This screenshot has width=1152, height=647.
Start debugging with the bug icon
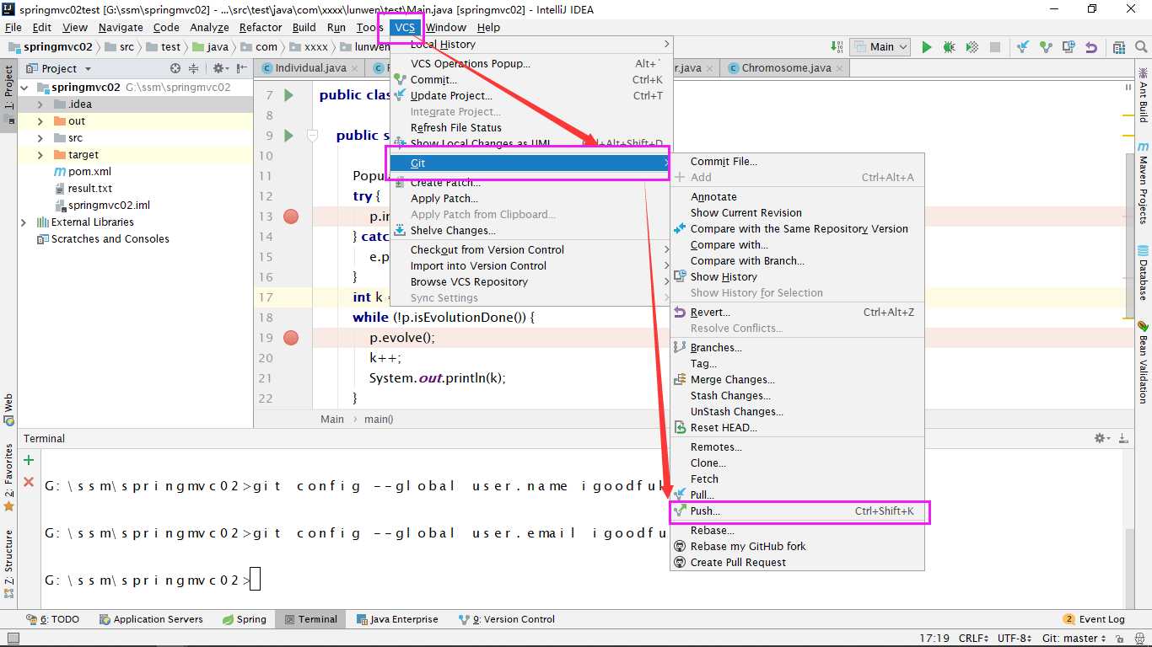point(950,47)
